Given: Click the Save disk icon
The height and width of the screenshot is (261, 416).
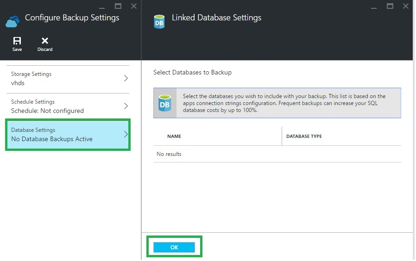Looking at the screenshot, I should pos(17,41).
